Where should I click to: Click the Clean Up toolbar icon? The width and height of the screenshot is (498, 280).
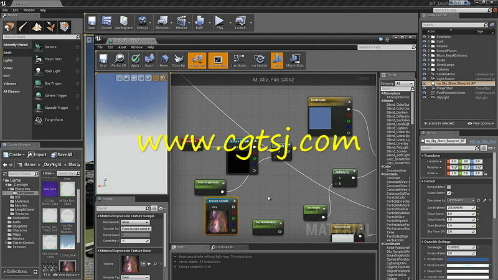click(178, 60)
